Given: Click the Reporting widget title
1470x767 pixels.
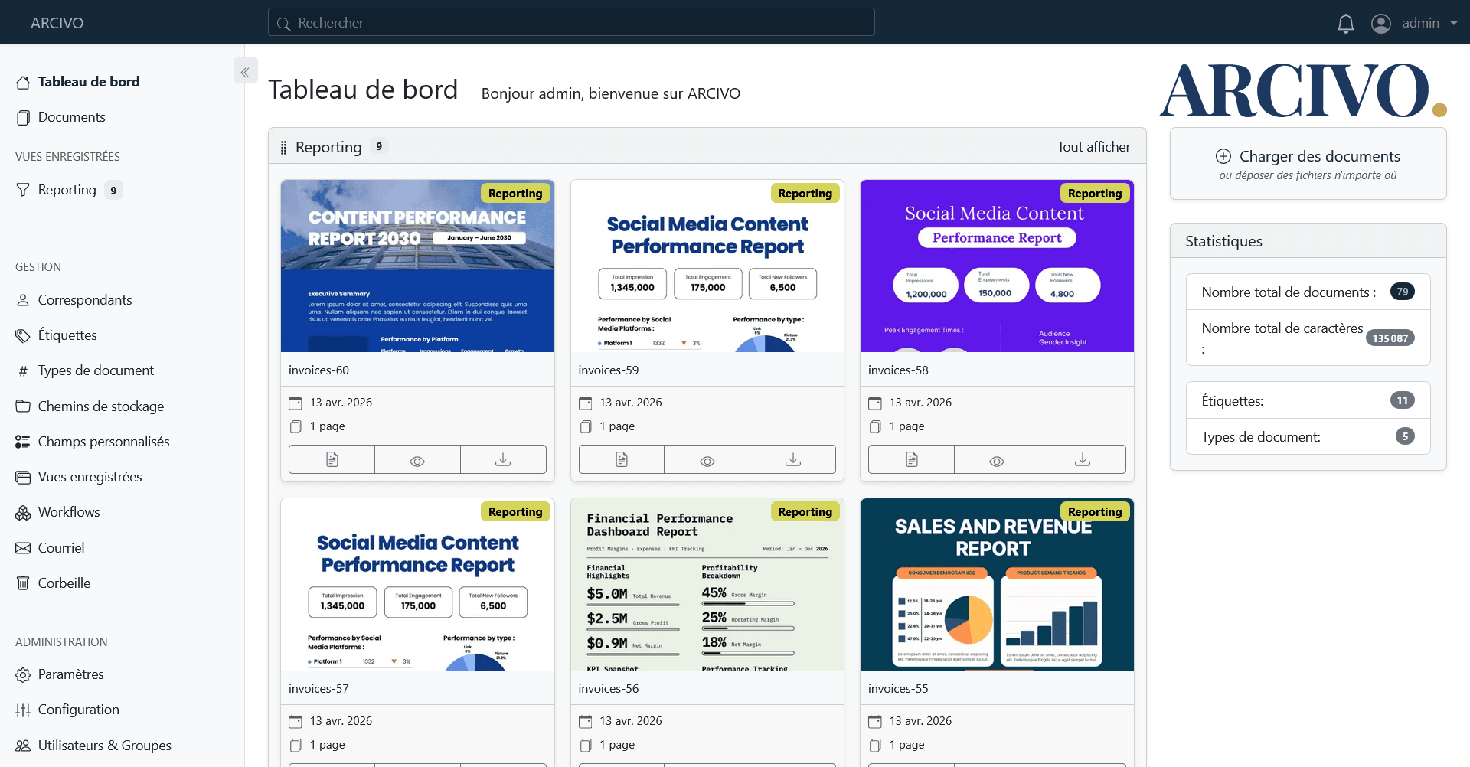Looking at the screenshot, I should [x=328, y=147].
